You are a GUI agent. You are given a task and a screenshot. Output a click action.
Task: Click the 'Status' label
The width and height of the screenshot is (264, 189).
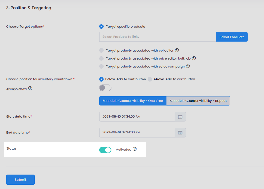pyautogui.click(x=11, y=148)
